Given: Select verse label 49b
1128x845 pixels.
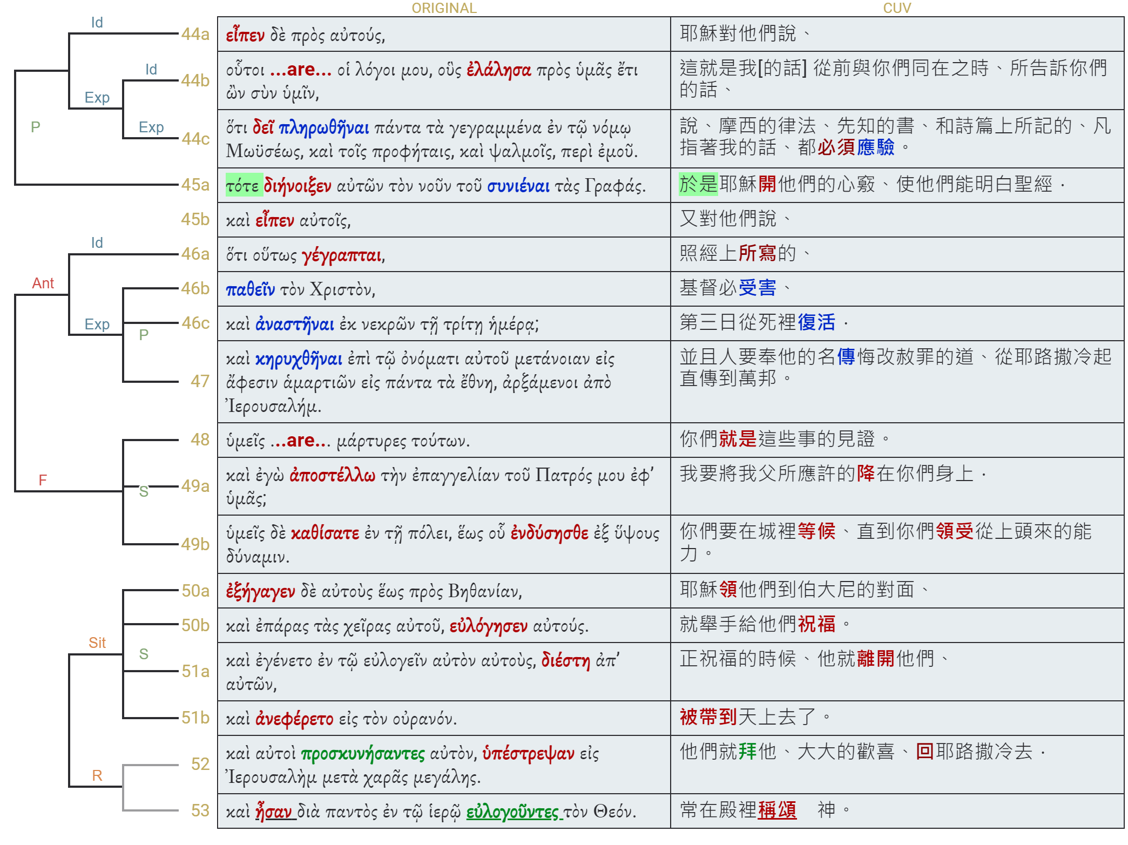Looking at the screenshot, I should tap(195, 544).
